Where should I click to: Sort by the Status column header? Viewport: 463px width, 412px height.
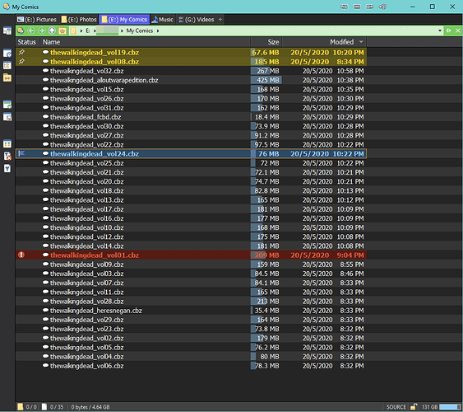[x=27, y=42]
